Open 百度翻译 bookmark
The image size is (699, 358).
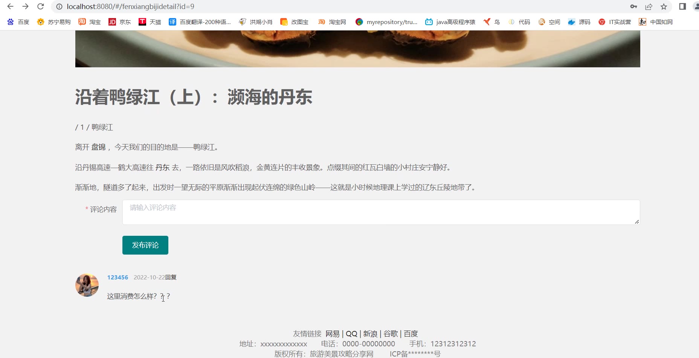click(x=200, y=22)
